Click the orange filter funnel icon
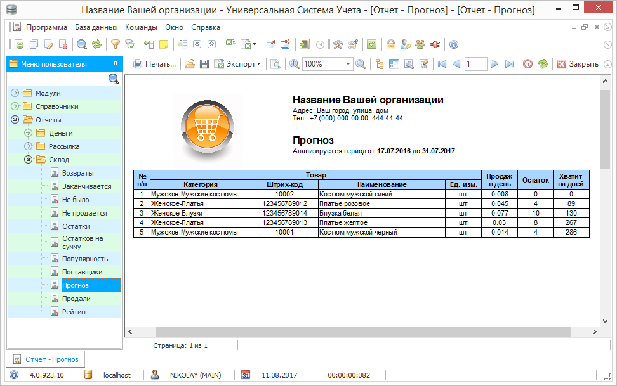The height and width of the screenshot is (386, 617). [116, 44]
